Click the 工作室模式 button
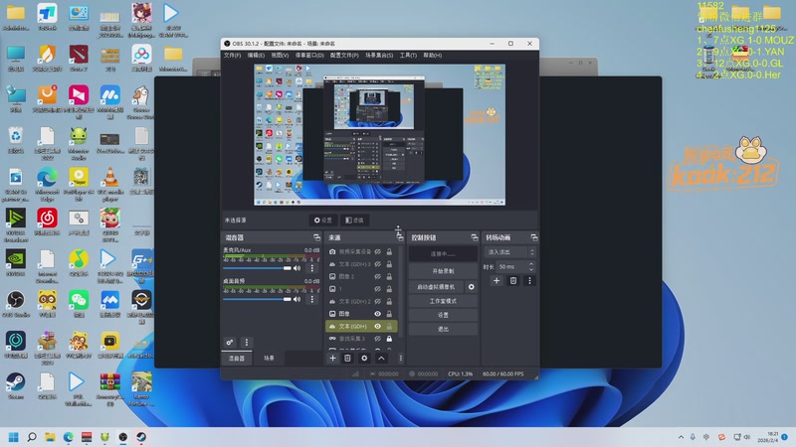Viewport: 796px width, 447px height. [x=443, y=300]
